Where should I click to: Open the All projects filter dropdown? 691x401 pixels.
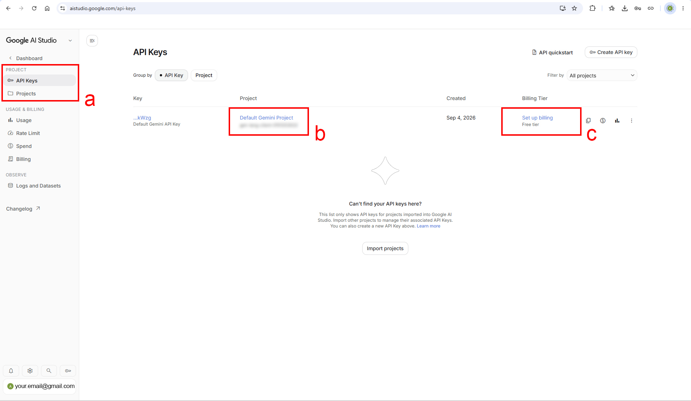[602, 76]
